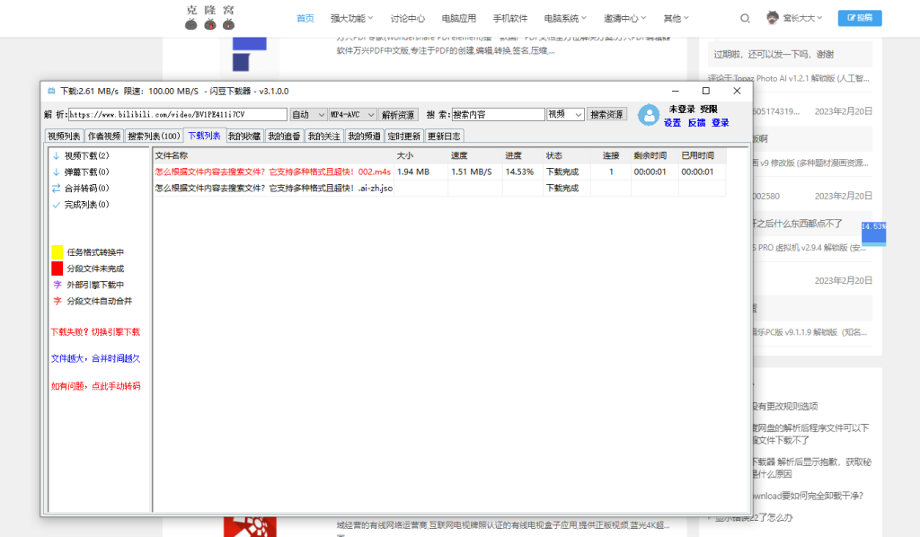Viewport: 920px width, 537px height.
Task: Click the 搜索资源 button
Action: [x=606, y=114]
